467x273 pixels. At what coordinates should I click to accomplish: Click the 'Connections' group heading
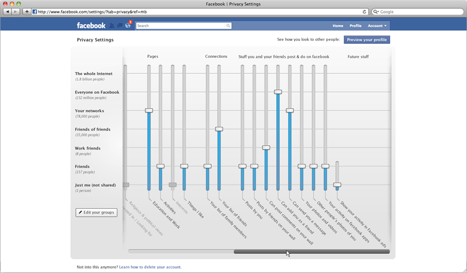point(216,56)
